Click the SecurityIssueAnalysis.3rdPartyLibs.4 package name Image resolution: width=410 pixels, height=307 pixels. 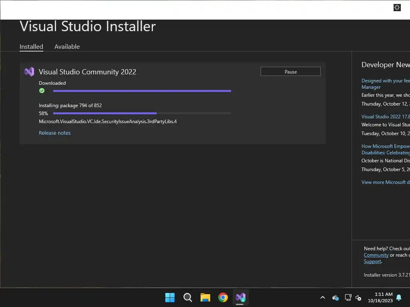click(108, 122)
